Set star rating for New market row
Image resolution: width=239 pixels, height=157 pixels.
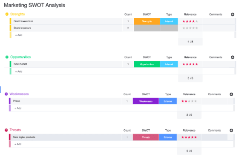190,64
